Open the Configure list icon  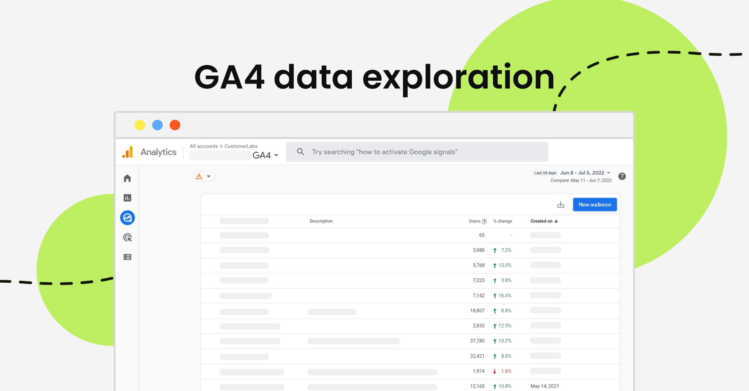point(127,257)
